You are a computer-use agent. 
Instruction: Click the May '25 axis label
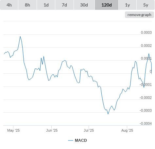pos(13,130)
